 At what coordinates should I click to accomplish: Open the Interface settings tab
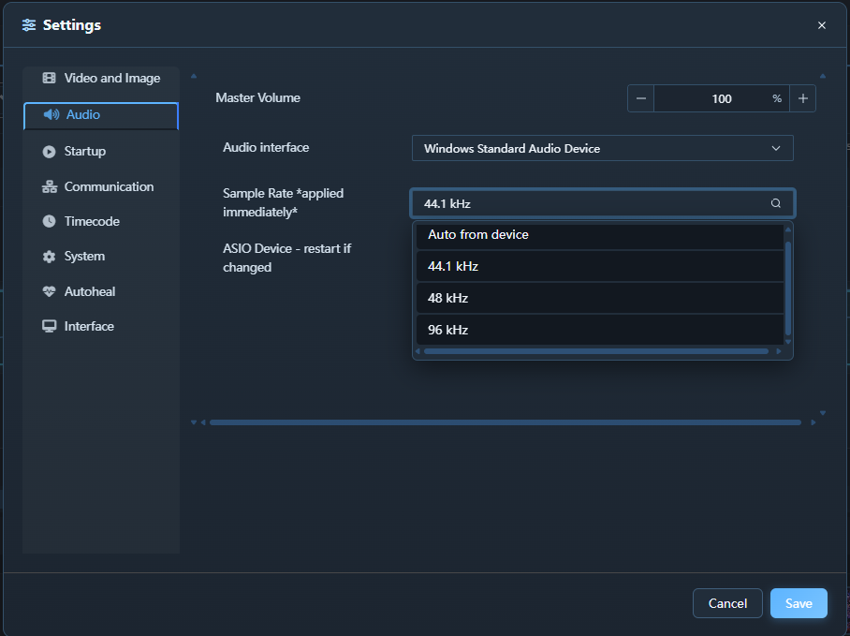pyautogui.click(x=101, y=326)
